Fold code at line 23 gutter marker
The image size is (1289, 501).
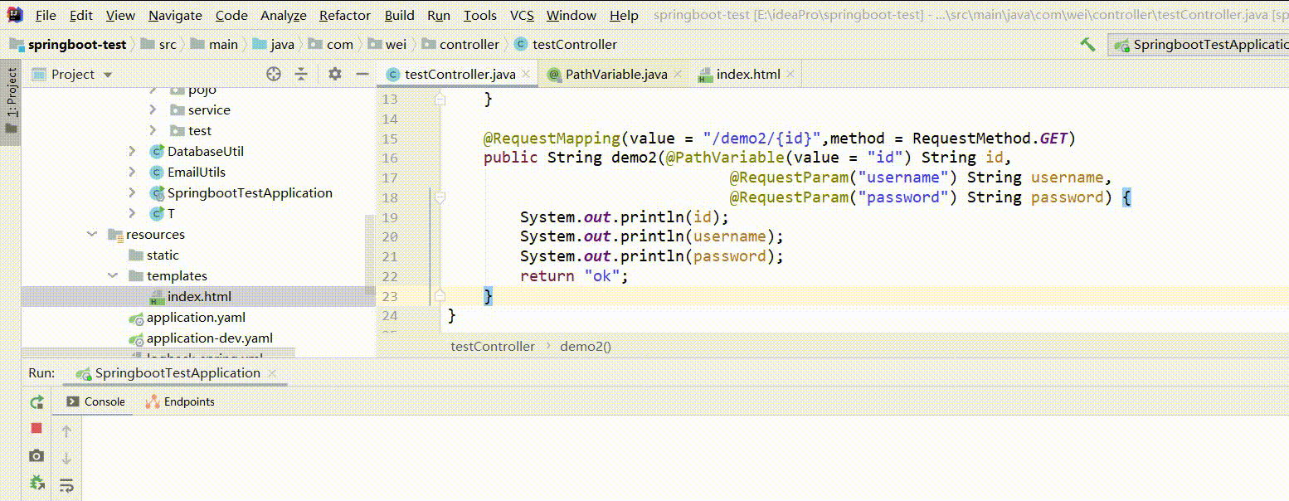pyautogui.click(x=440, y=295)
